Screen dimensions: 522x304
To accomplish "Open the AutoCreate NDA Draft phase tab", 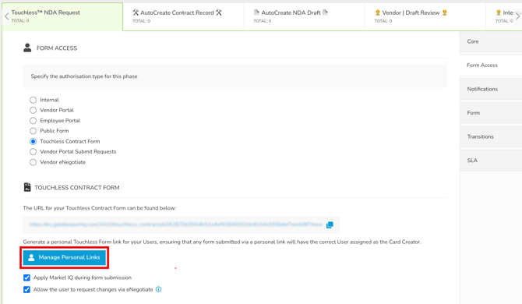I will pos(305,16).
